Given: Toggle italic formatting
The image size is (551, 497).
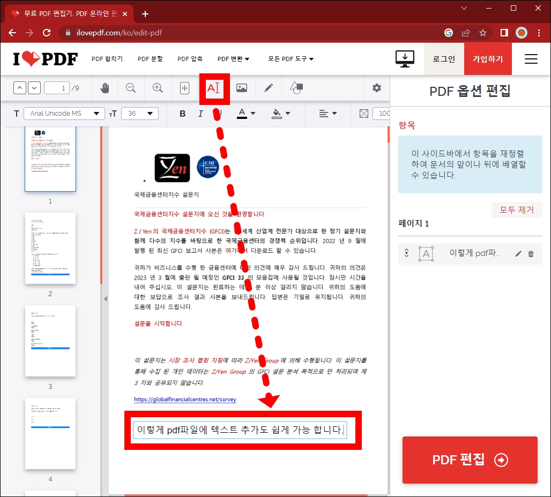Looking at the screenshot, I should [x=200, y=114].
